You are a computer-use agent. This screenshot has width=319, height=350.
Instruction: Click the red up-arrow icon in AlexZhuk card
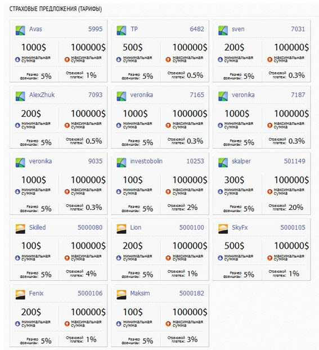point(67,125)
